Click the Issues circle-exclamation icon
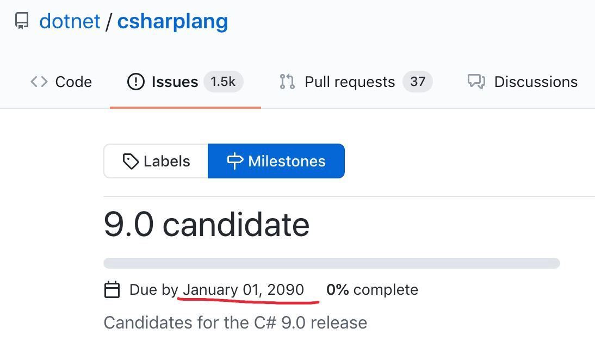This screenshot has height=347, width=595. point(135,82)
